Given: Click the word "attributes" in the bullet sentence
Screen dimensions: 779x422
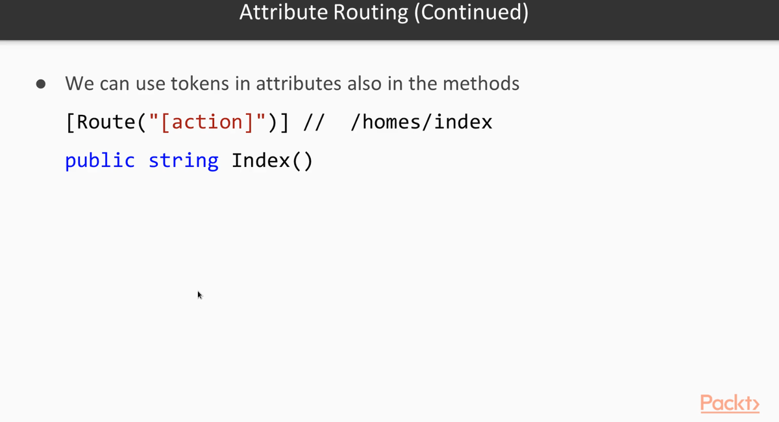Looking at the screenshot, I should click(300, 84).
